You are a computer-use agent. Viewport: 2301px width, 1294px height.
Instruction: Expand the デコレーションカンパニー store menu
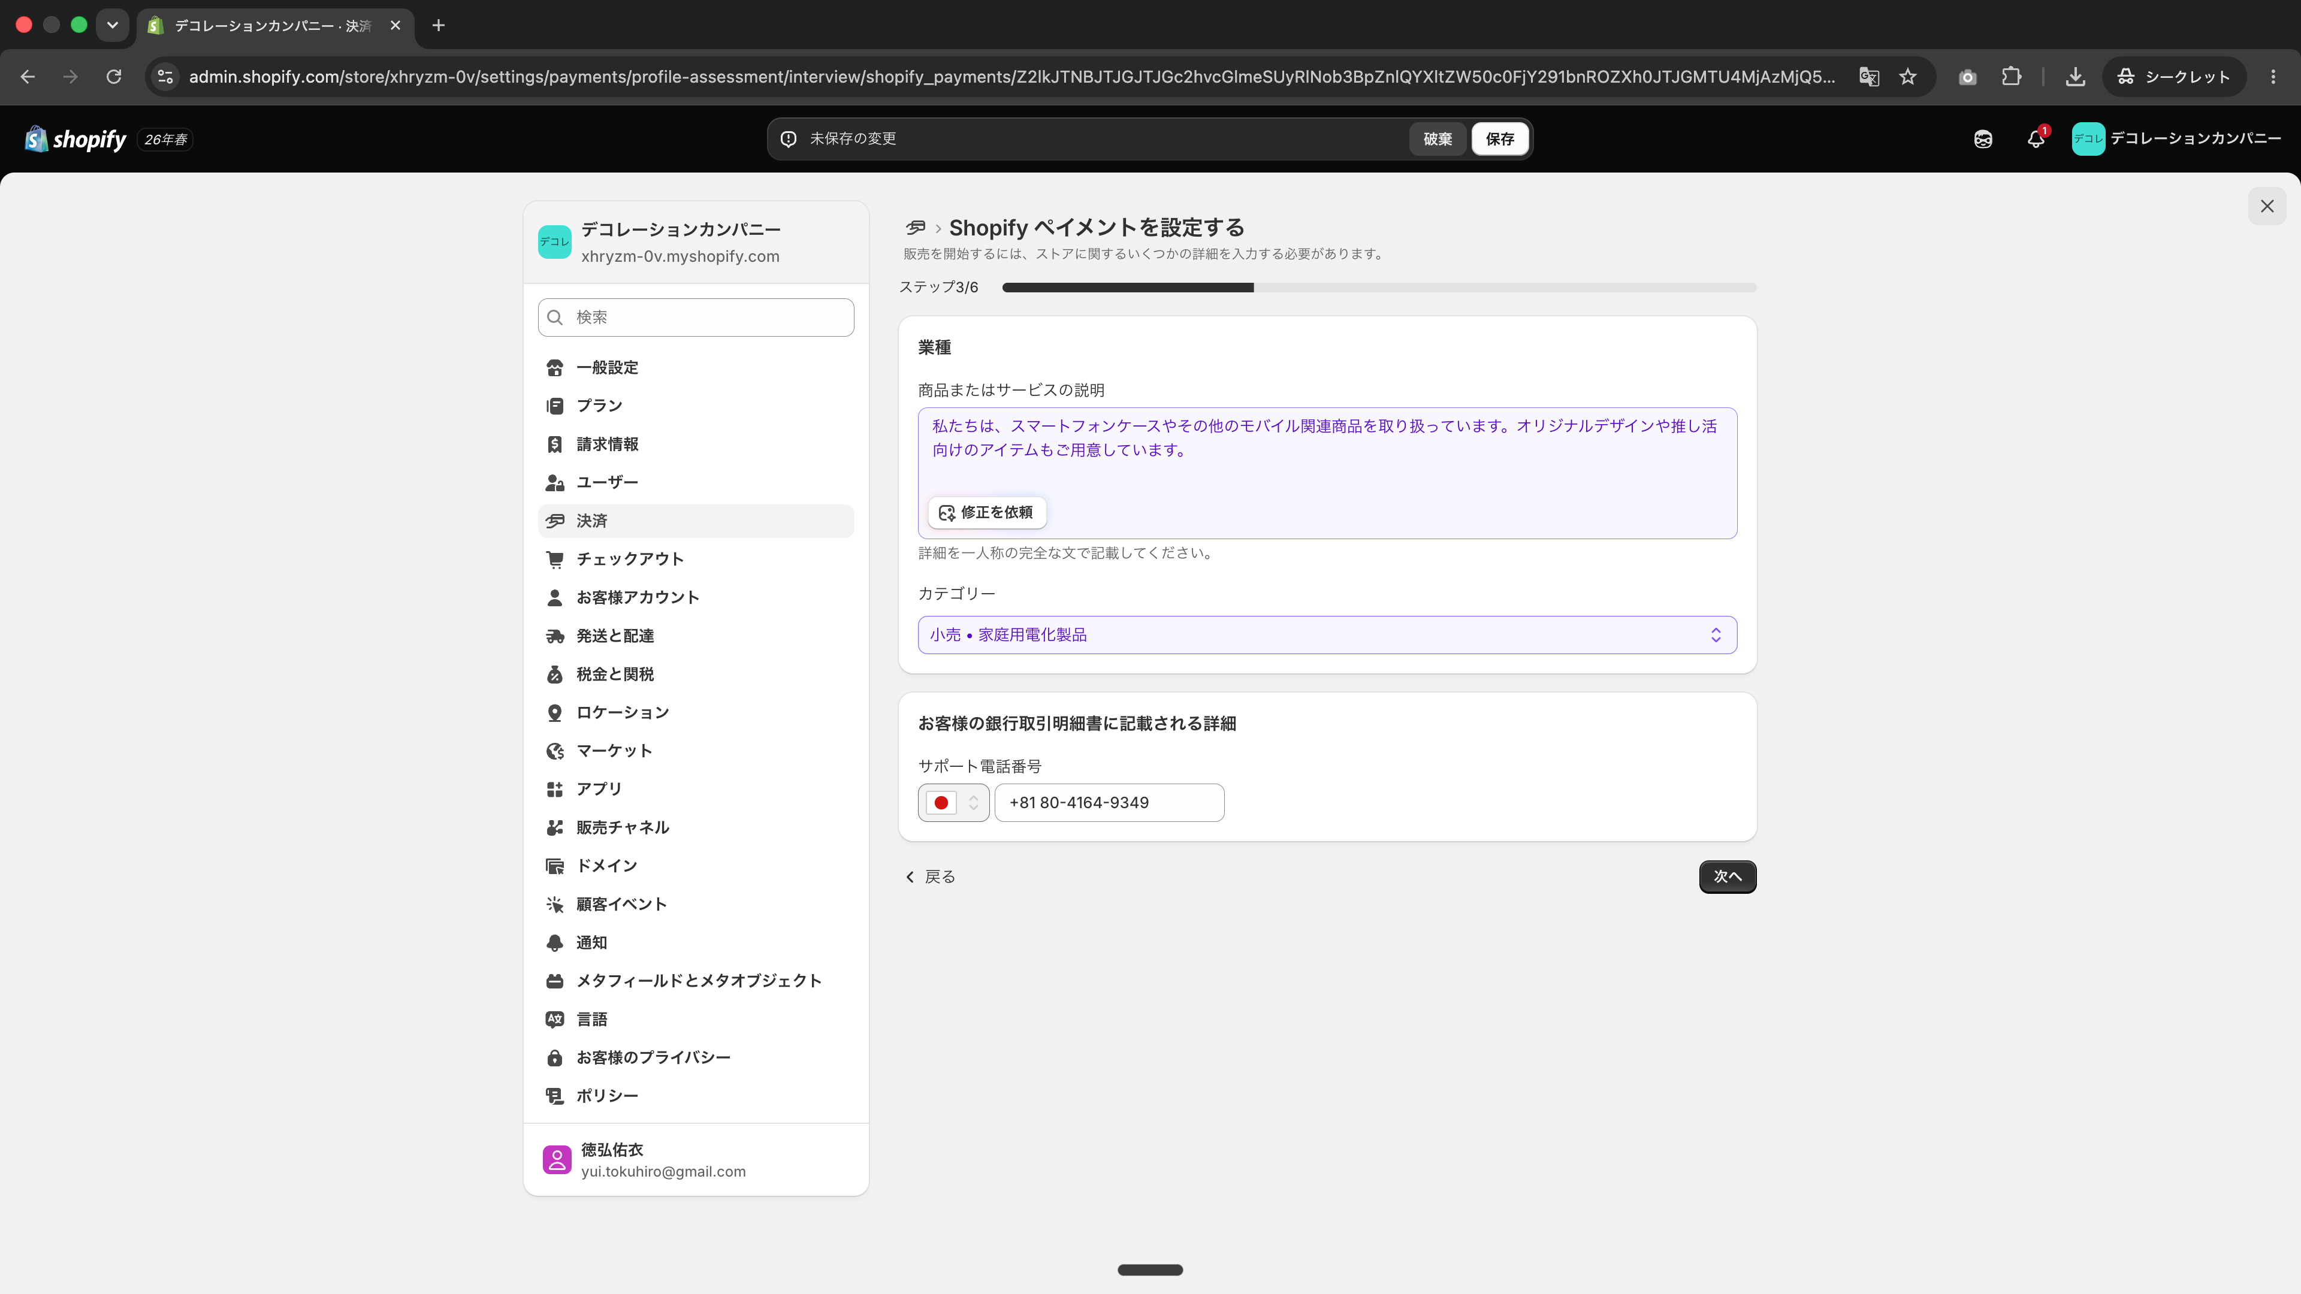(x=2177, y=138)
